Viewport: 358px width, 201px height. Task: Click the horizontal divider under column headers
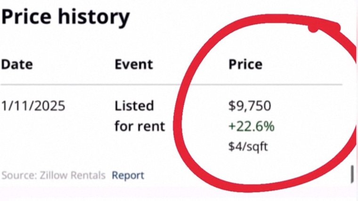[x=94, y=85]
